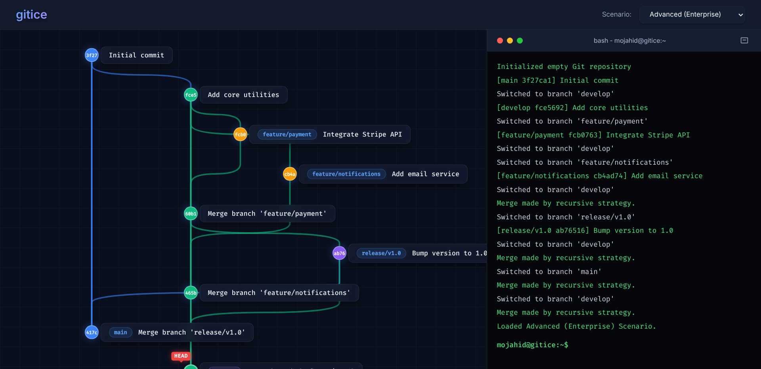Click the feature/notifications branch tag
This screenshot has height=369, width=761.
point(346,174)
